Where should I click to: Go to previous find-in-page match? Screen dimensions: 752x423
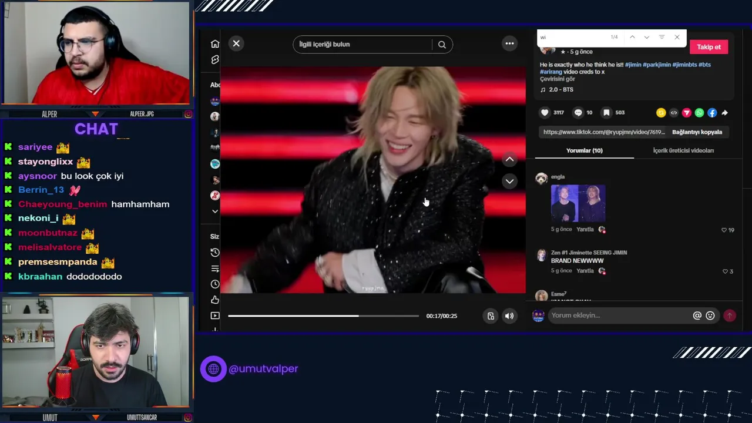(x=632, y=37)
